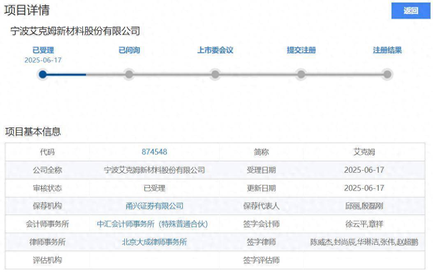This screenshot has height=273, width=433.
Task: Click the 项目详情 page heading
Action: (x=27, y=10)
